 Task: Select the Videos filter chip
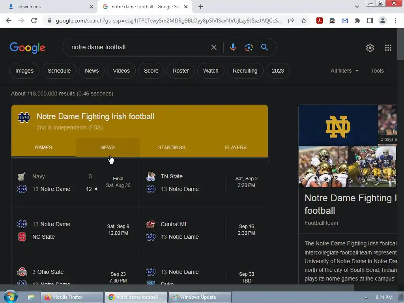tap(121, 71)
